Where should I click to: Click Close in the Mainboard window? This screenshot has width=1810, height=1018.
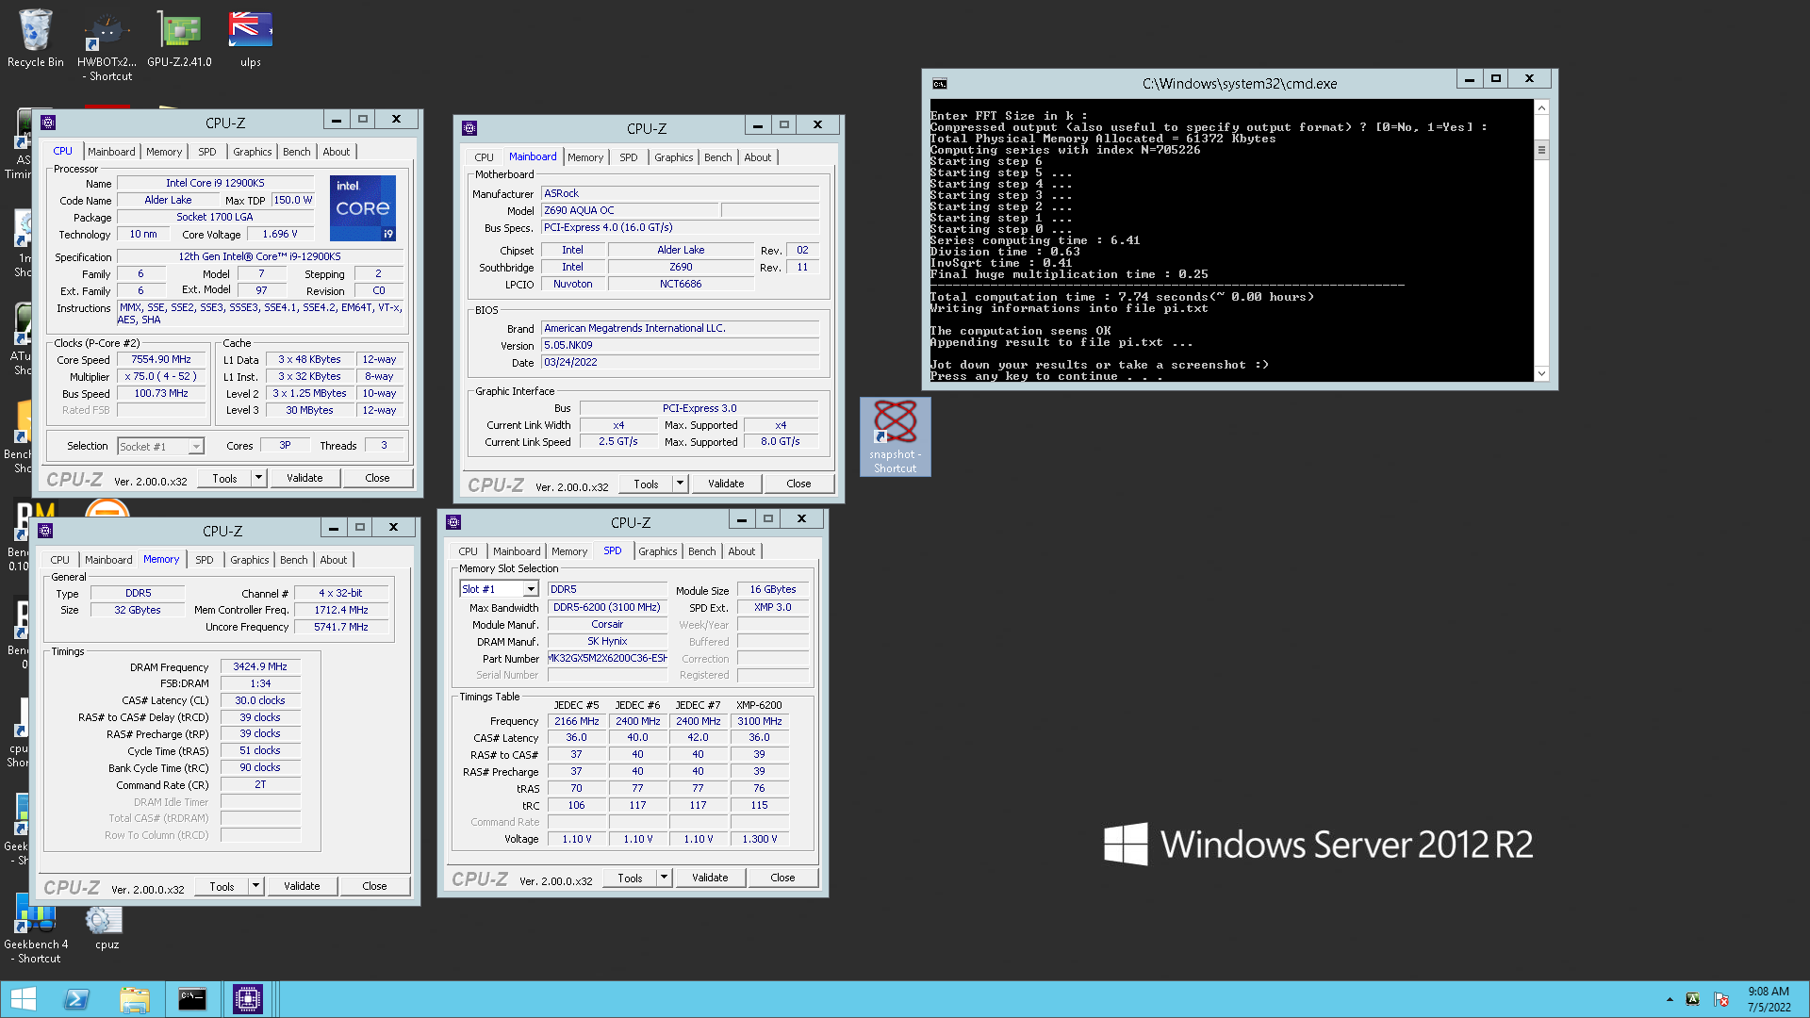coord(798,484)
